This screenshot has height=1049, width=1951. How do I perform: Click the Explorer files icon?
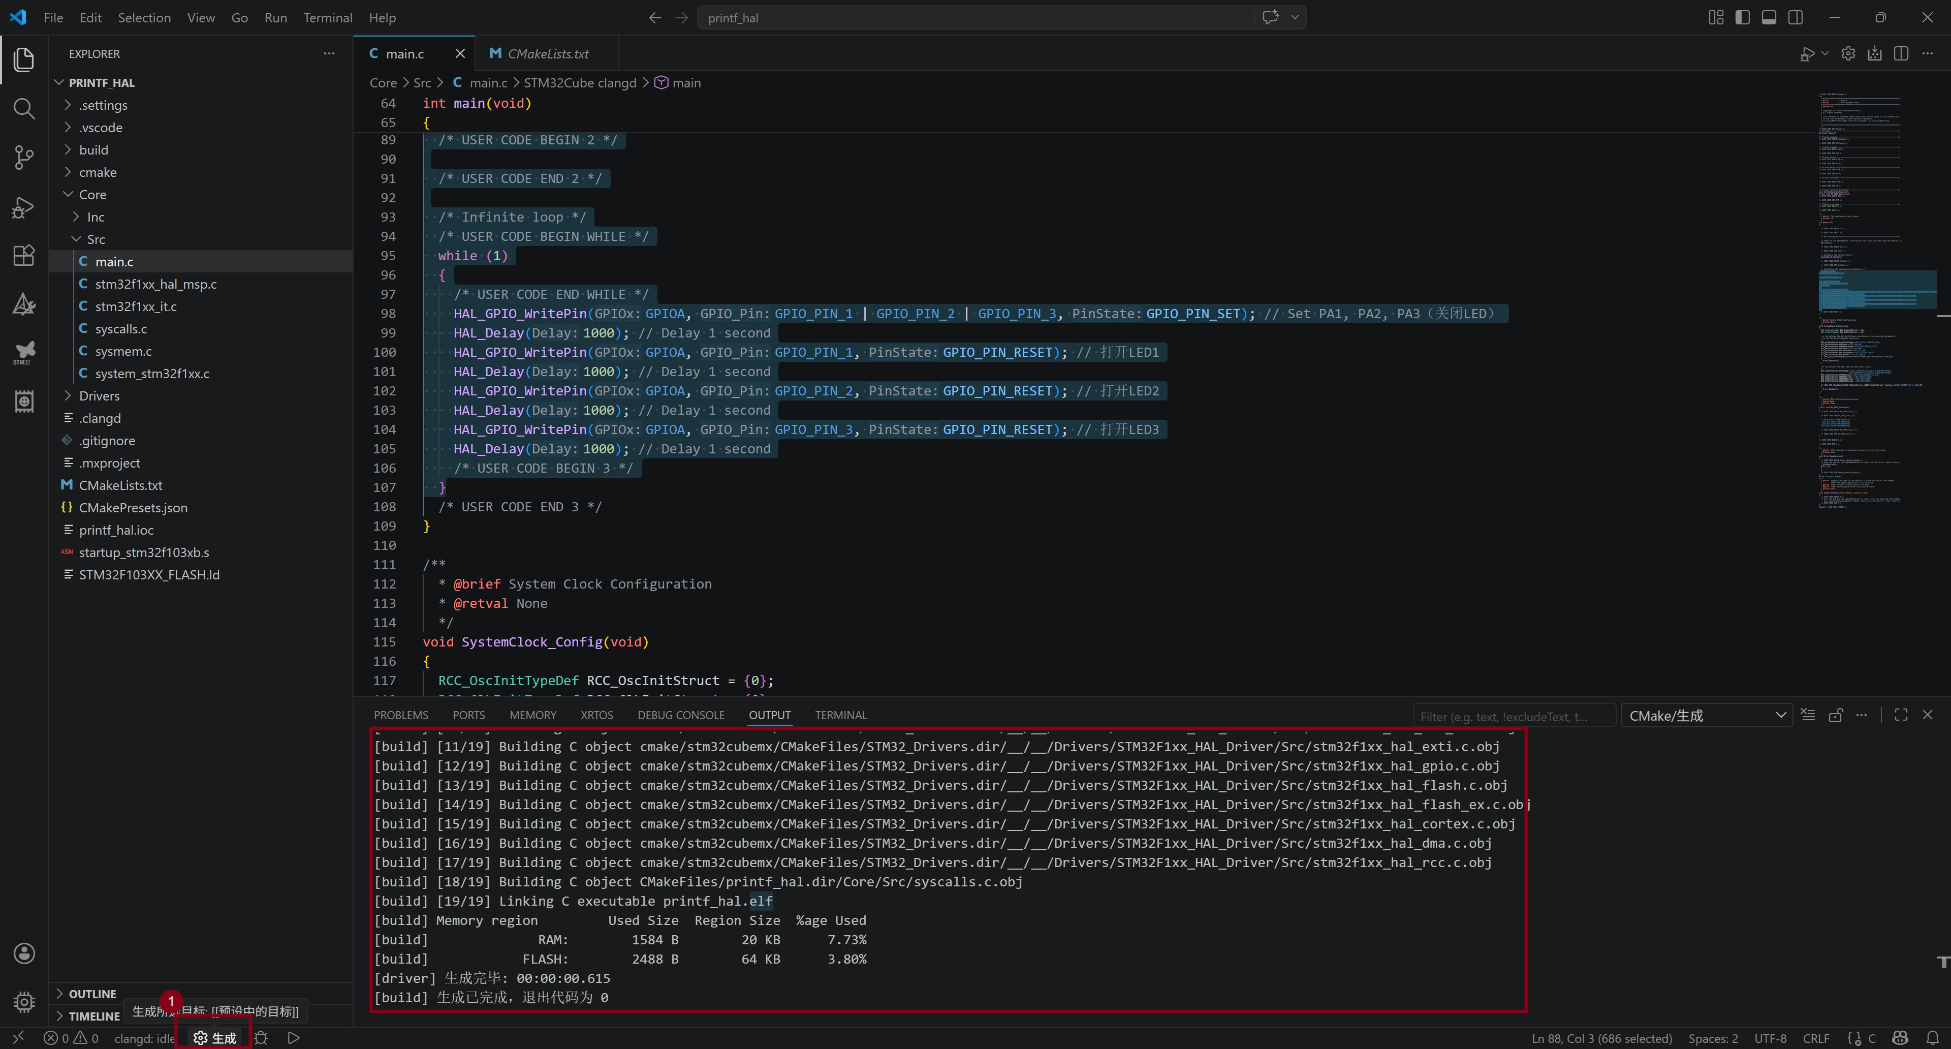pos(24,60)
